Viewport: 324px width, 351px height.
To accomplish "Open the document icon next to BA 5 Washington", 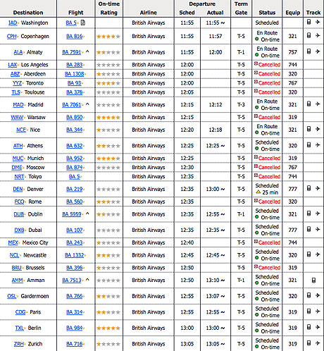I will pyautogui.click(x=83, y=23).
